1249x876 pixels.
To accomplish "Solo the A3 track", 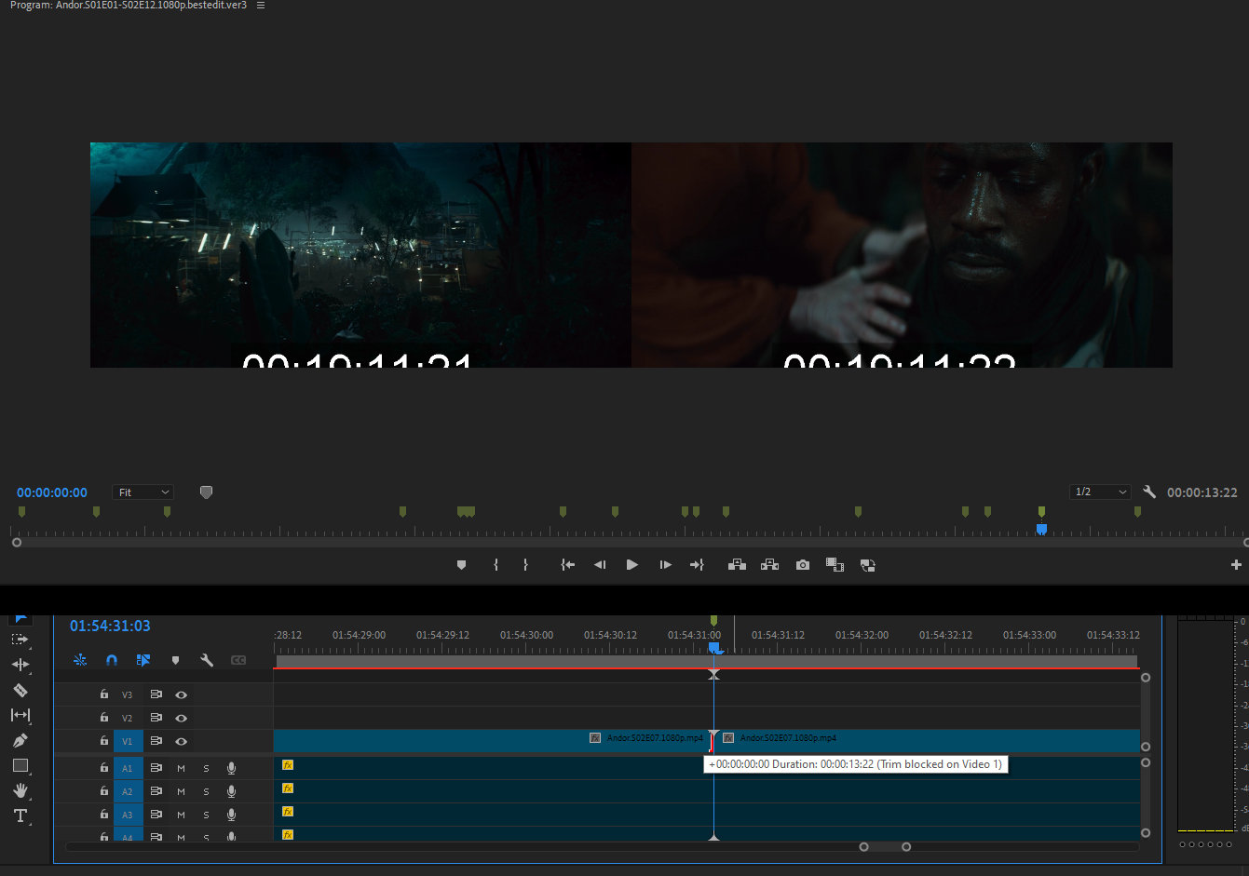I will coord(206,815).
